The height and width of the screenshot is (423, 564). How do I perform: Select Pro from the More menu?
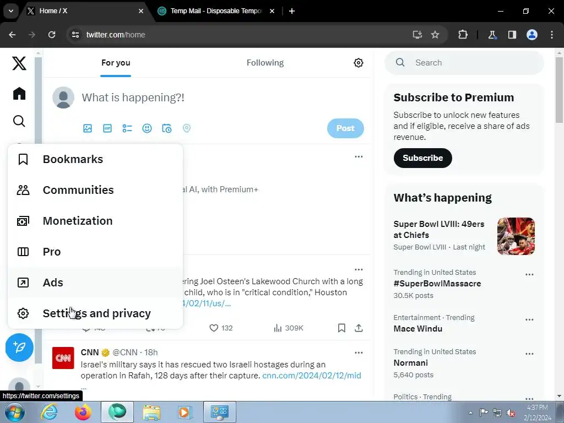tap(95, 252)
